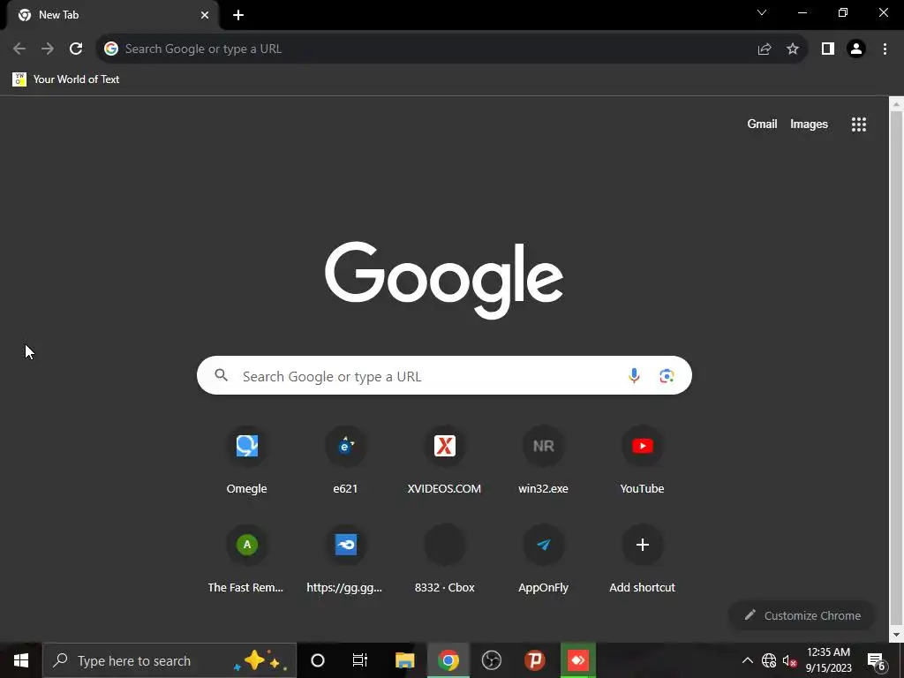The width and height of the screenshot is (904, 678).
Task: Click the Google search box
Action: pos(444,375)
